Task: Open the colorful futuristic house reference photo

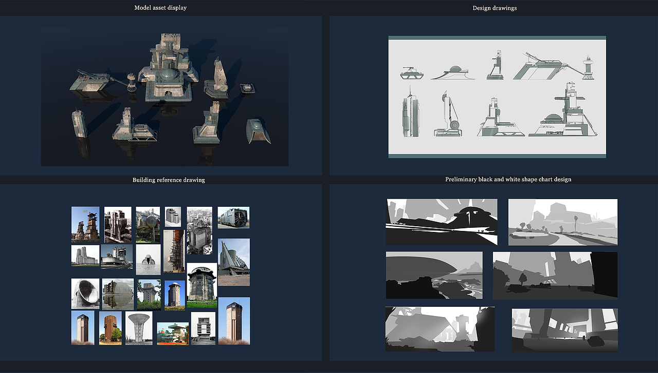Action: 173,333
